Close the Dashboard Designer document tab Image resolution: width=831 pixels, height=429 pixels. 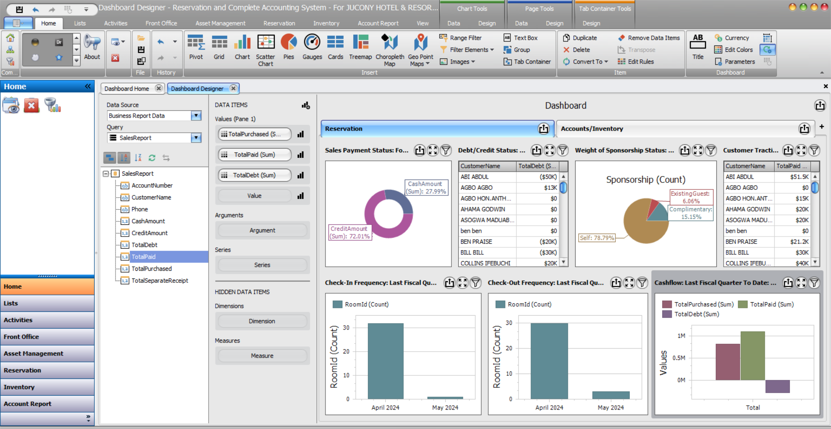click(x=233, y=88)
